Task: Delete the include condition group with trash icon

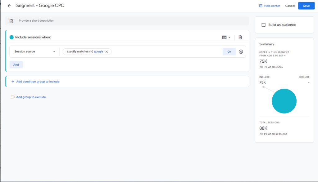Action: coord(240,37)
